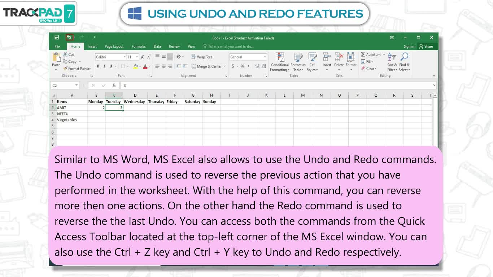
Task: Open the Calibri font name dropdown
Action: [x=125, y=57]
